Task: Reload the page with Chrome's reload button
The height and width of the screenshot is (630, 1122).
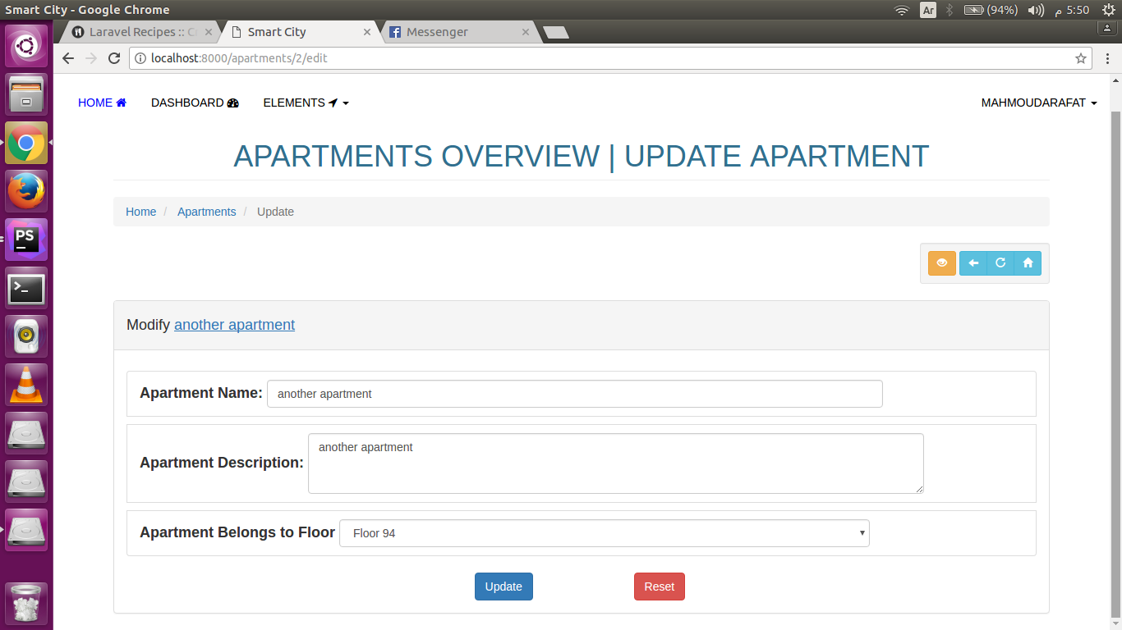Action: pos(114,58)
